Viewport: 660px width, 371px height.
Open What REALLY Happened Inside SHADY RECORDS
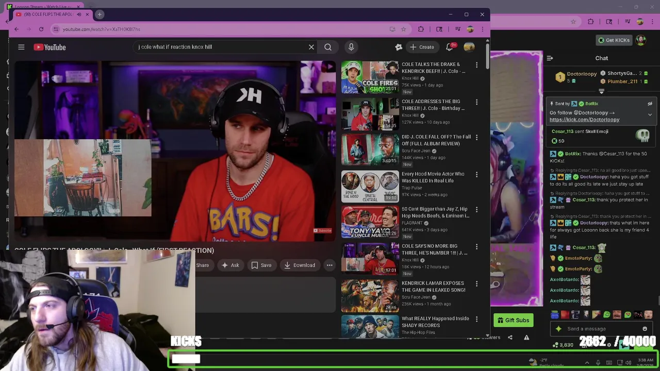point(435,322)
